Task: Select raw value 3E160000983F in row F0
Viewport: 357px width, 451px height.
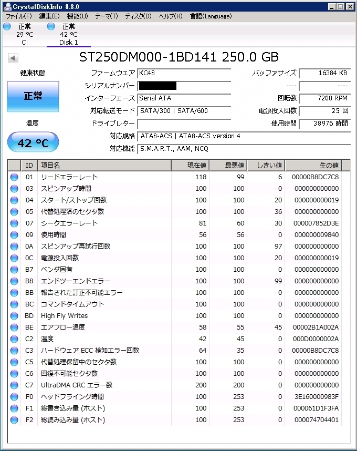Action: pyautogui.click(x=316, y=397)
